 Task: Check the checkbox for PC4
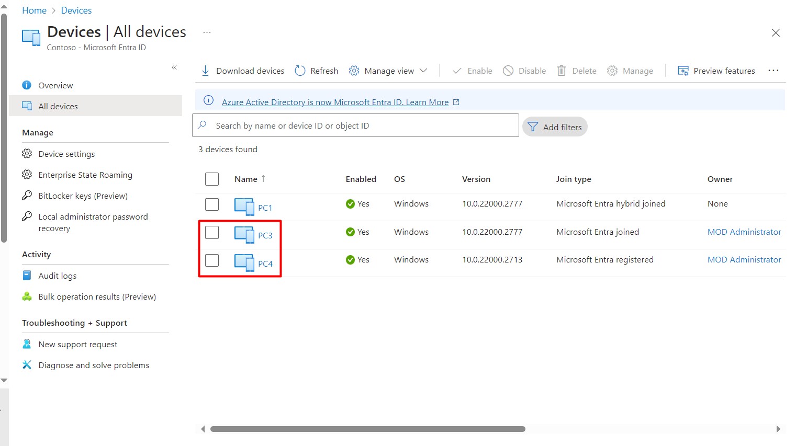point(212,259)
